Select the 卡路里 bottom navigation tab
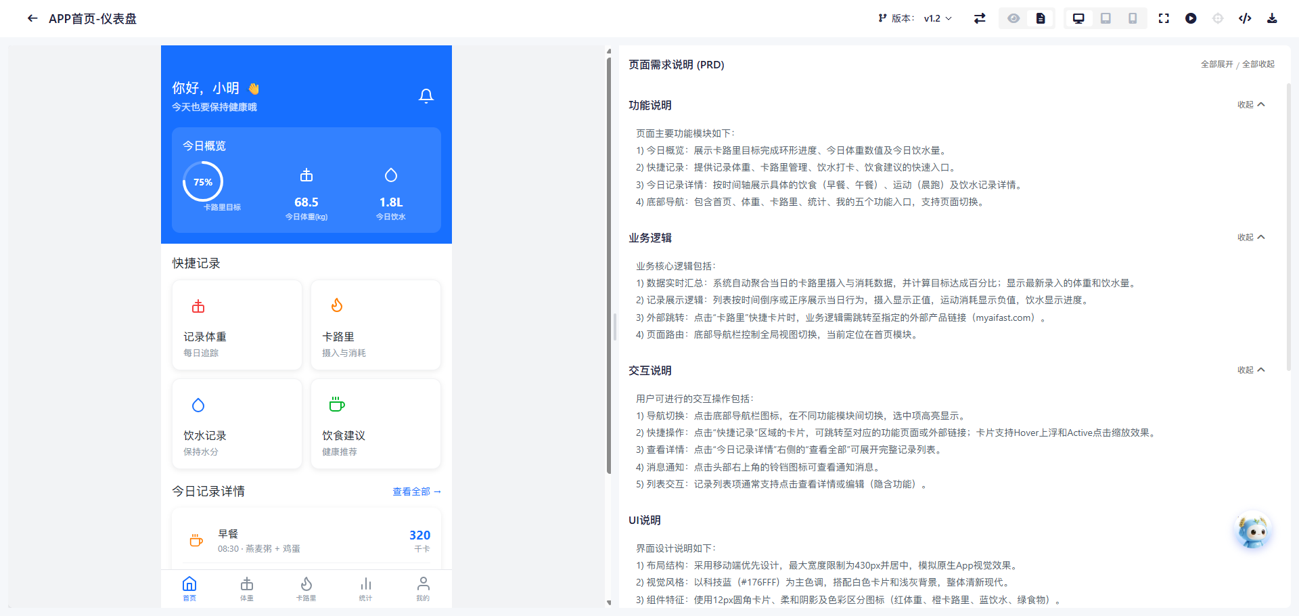1299x616 pixels. click(x=306, y=589)
